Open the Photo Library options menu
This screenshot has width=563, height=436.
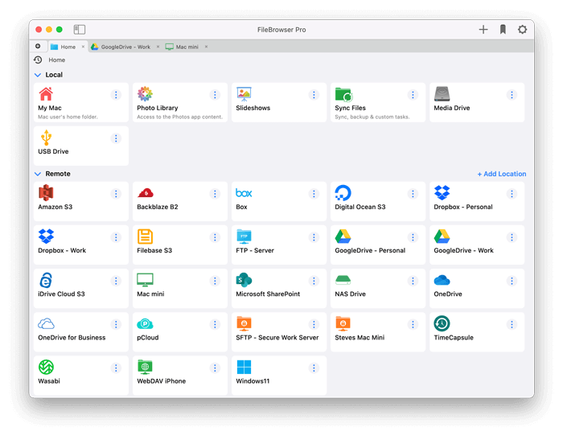click(215, 95)
